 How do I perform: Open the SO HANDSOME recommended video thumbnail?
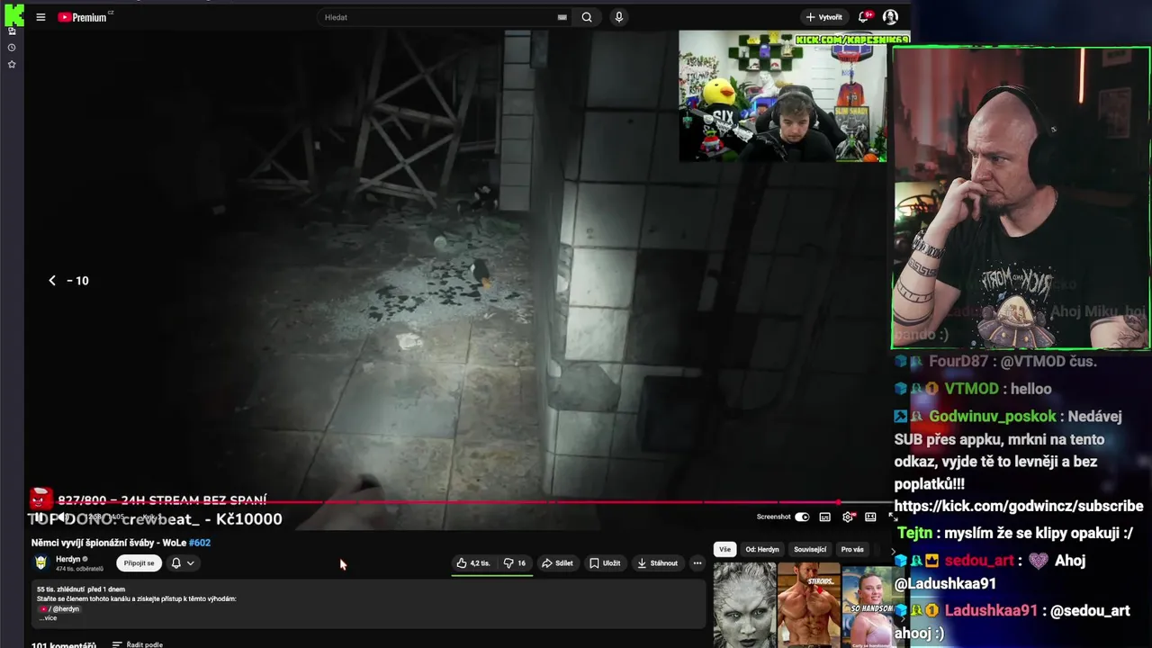tap(870, 606)
